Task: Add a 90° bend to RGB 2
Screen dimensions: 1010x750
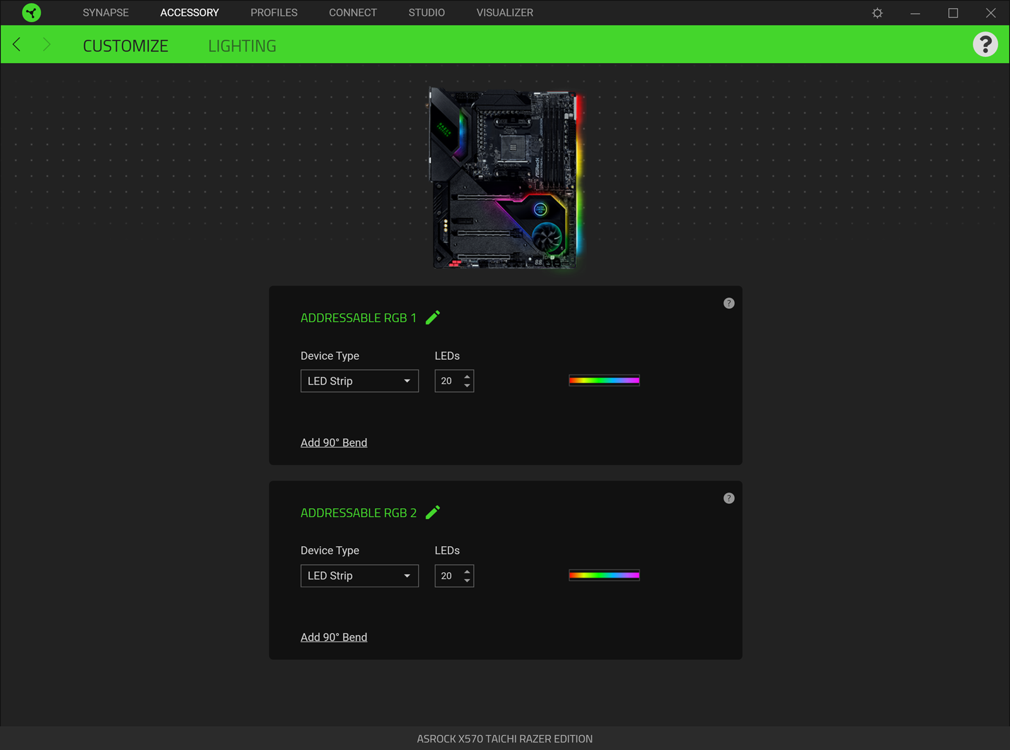Action: 334,637
